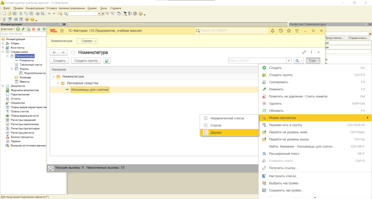372x199 pixels.
Task: Click the Syntax helper icon in toolbar
Action: pos(125,14)
